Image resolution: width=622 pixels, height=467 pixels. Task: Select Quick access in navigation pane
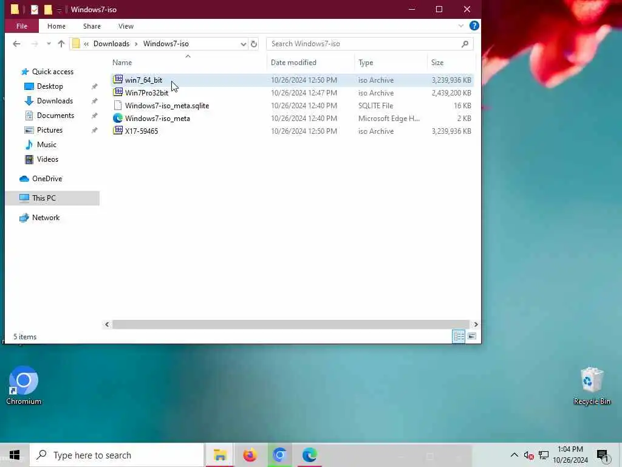click(52, 72)
